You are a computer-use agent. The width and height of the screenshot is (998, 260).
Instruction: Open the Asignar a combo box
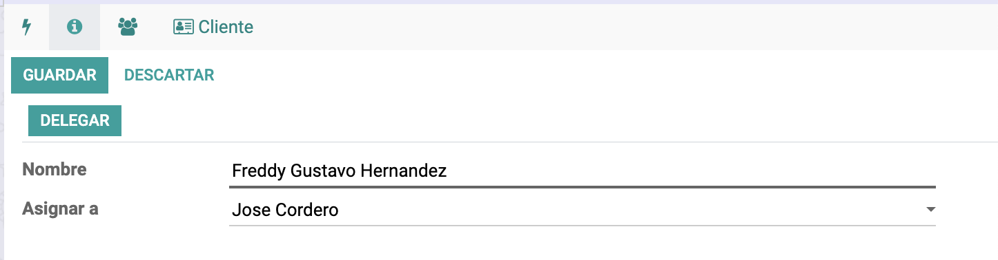(x=582, y=209)
